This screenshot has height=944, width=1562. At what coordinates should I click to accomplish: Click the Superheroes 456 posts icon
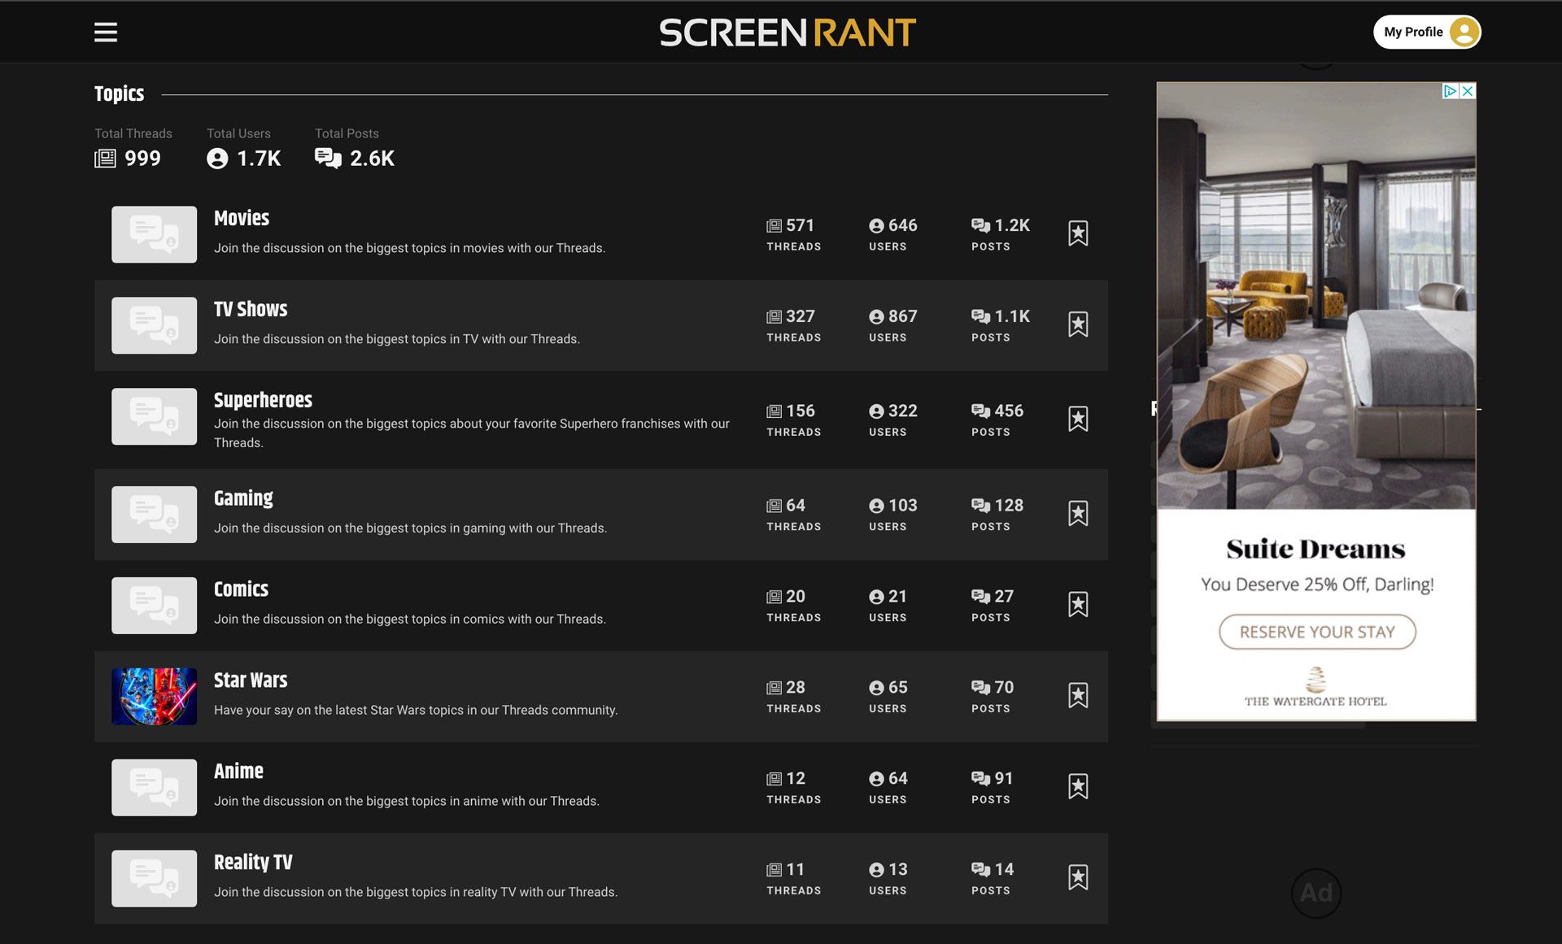pyautogui.click(x=980, y=411)
